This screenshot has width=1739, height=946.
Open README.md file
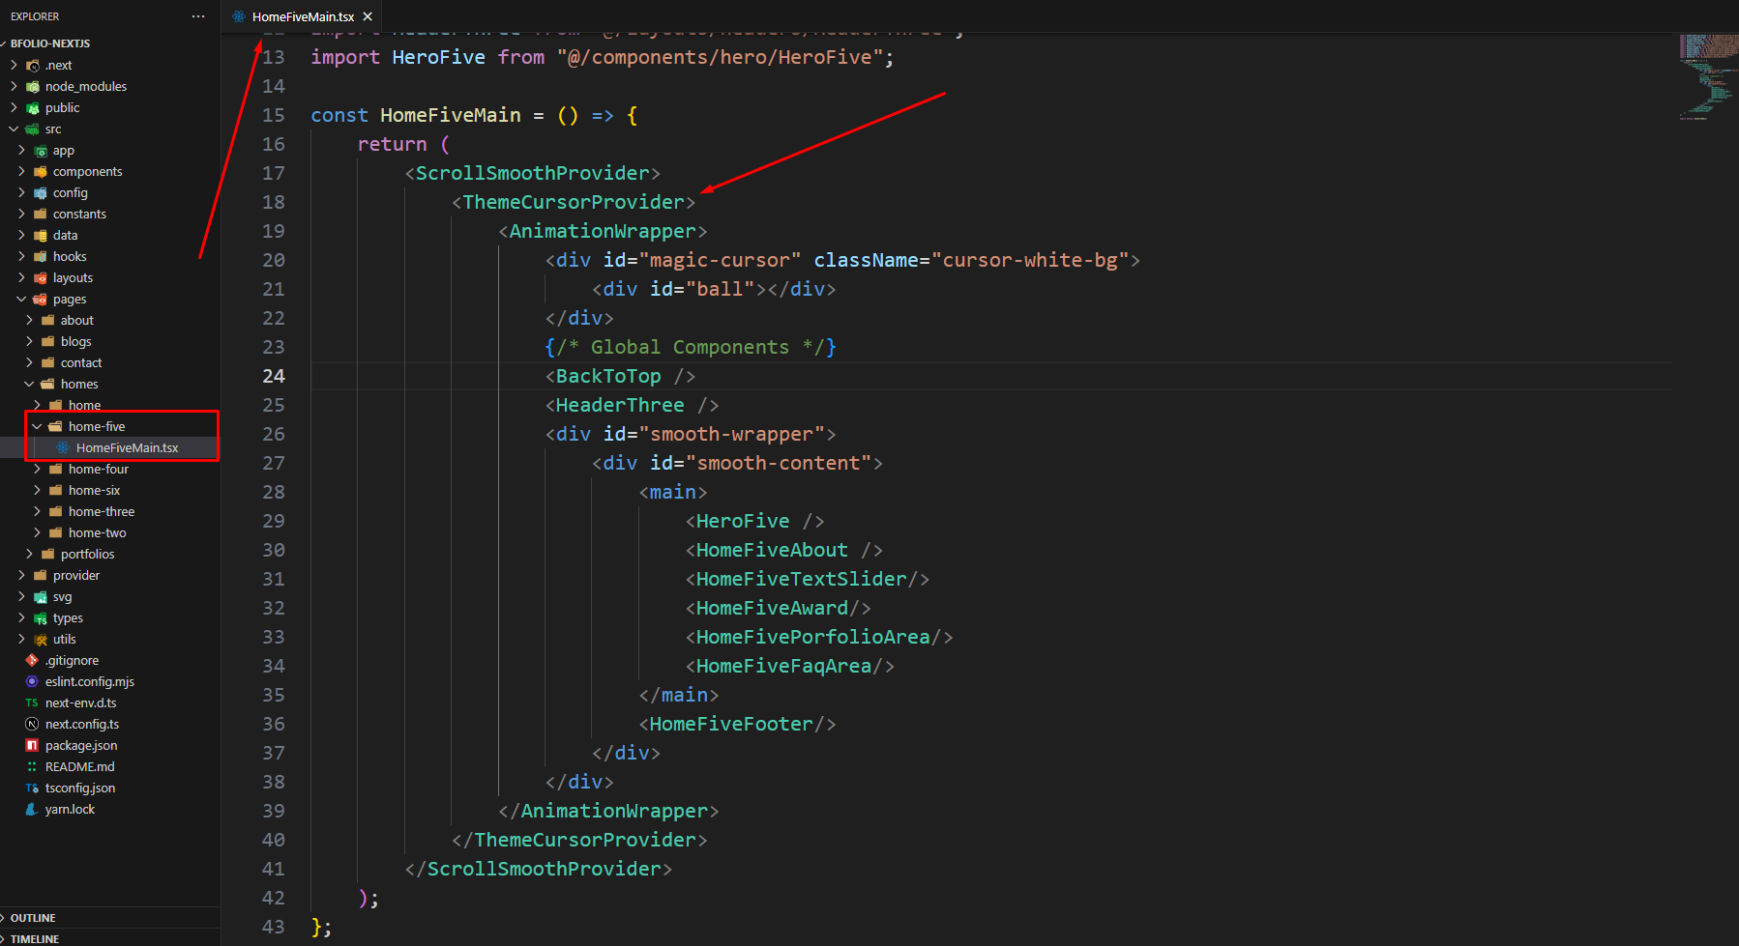tap(79, 766)
